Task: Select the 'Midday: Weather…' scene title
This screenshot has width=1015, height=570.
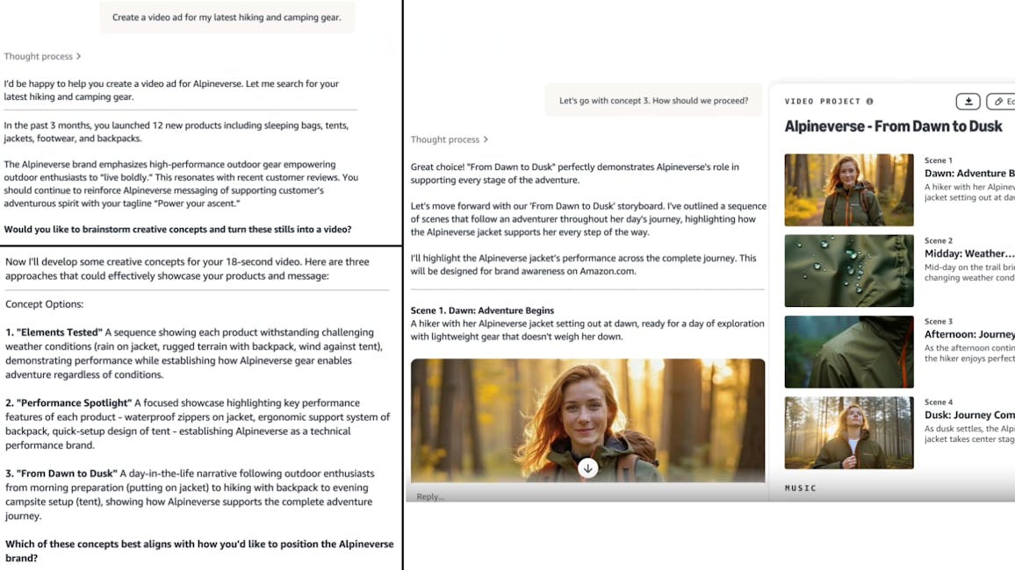Action: pos(969,253)
